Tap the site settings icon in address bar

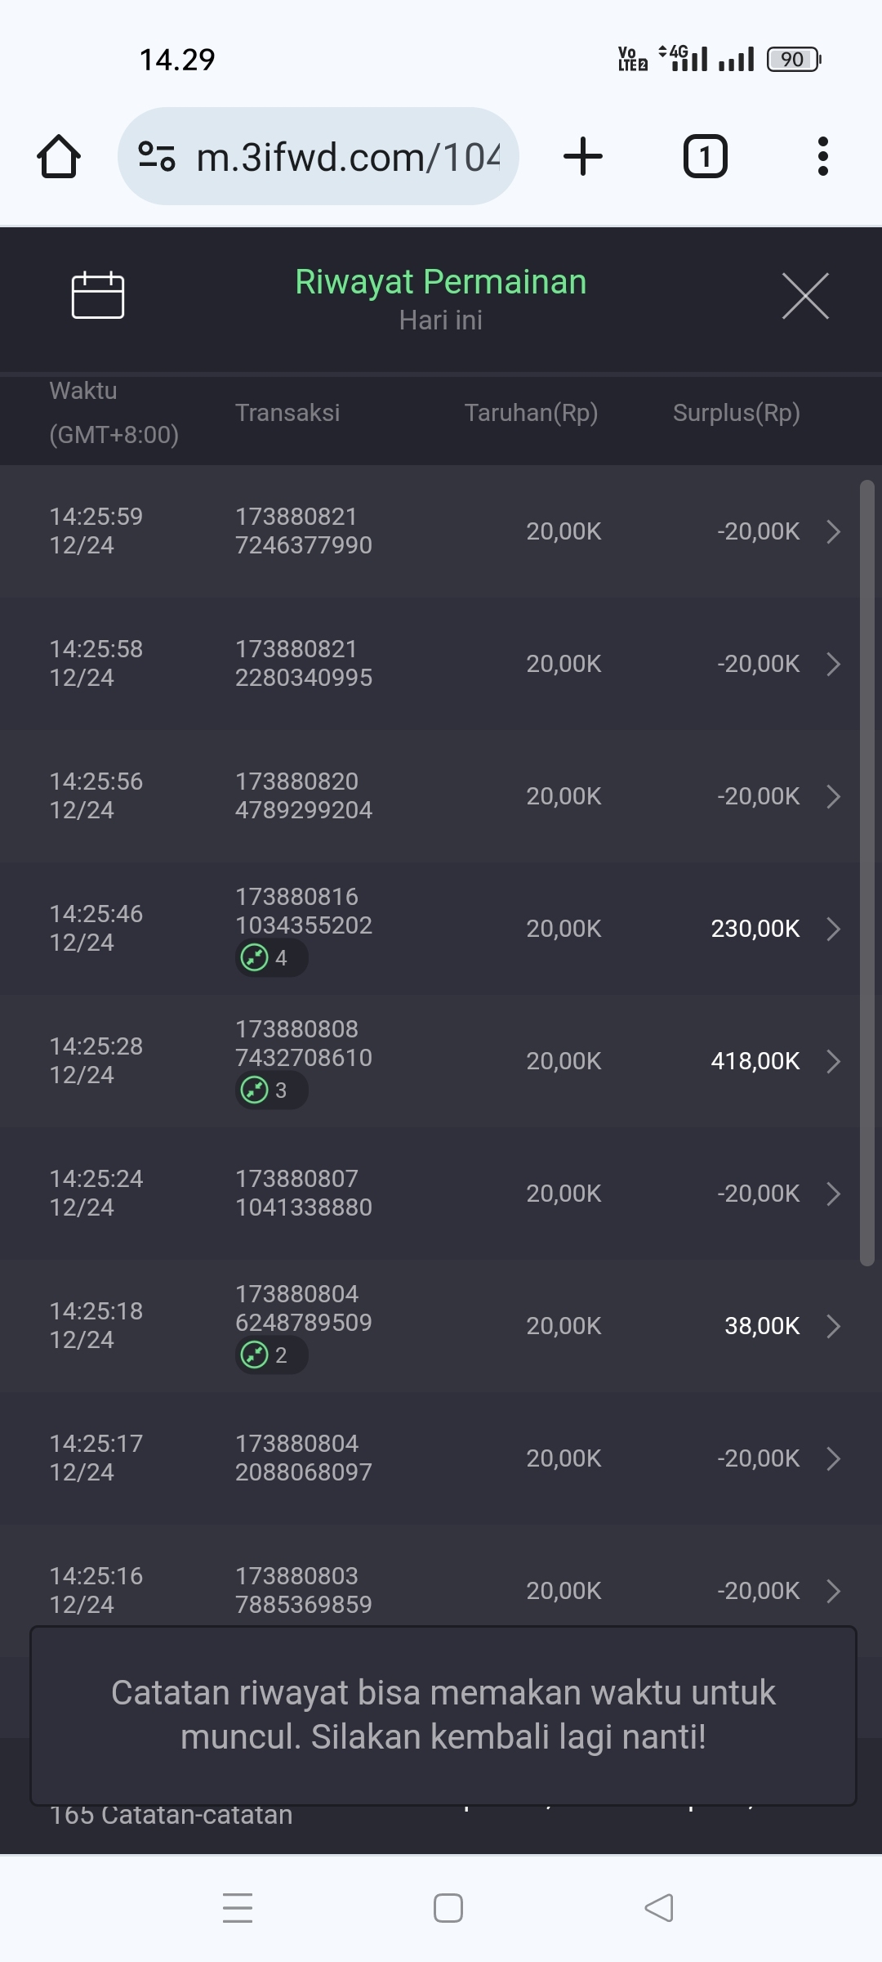(157, 156)
